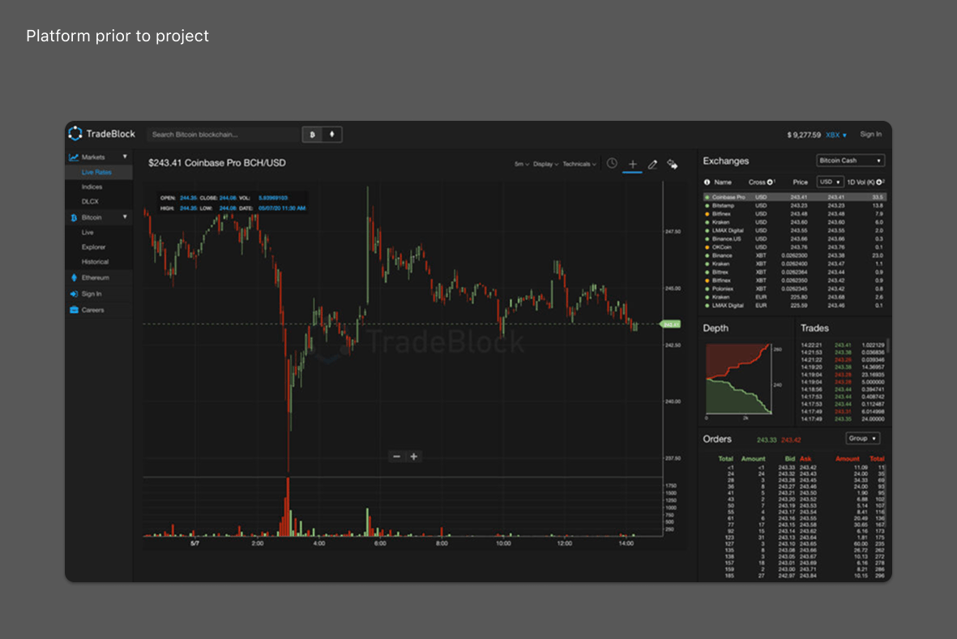Select Ethereum blockchain search toggle
This screenshot has width=957, height=639.
(332, 135)
